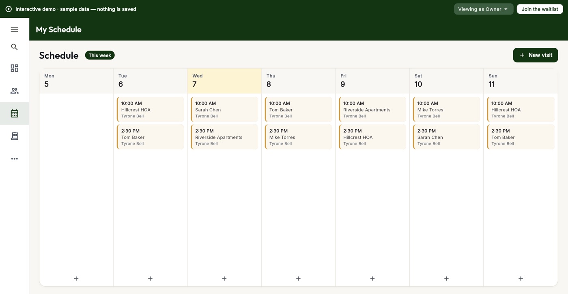Open Saturday 2:30 PM Sarah Chen visit
The image size is (568, 294).
click(447, 137)
